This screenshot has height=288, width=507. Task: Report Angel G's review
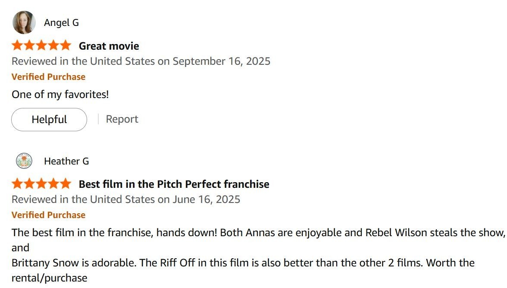(x=122, y=119)
